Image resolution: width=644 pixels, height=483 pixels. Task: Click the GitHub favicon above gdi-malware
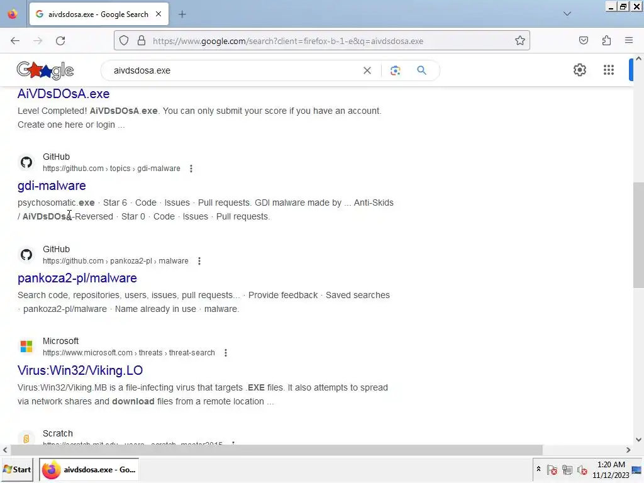pyautogui.click(x=26, y=162)
